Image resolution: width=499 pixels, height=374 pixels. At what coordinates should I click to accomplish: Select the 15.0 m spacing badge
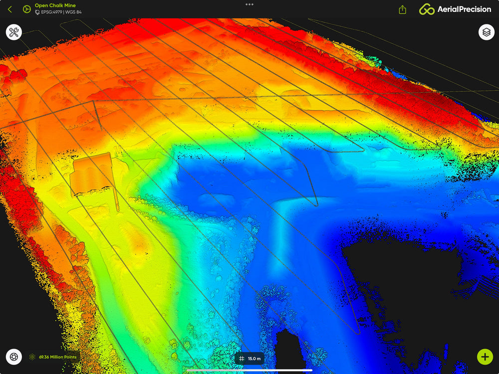[x=252, y=358]
